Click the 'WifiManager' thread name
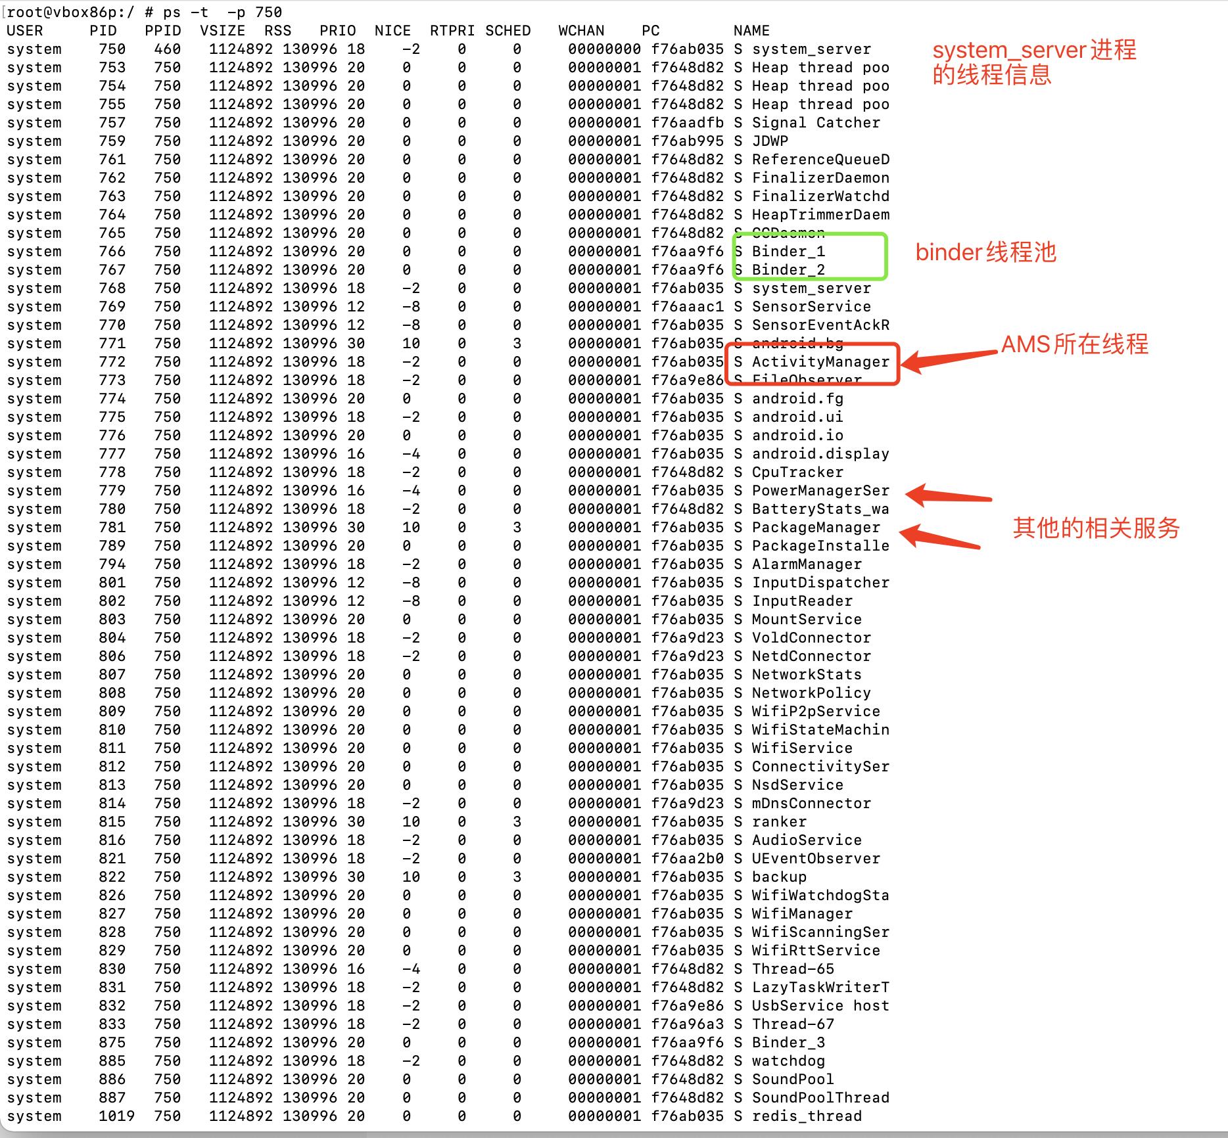The image size is (1228, 1138). click(x=802, y=913)
